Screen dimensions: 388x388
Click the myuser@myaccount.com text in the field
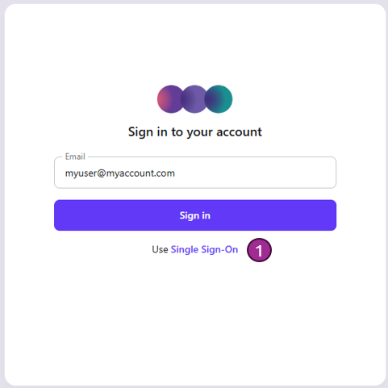(x=120, y=173)
